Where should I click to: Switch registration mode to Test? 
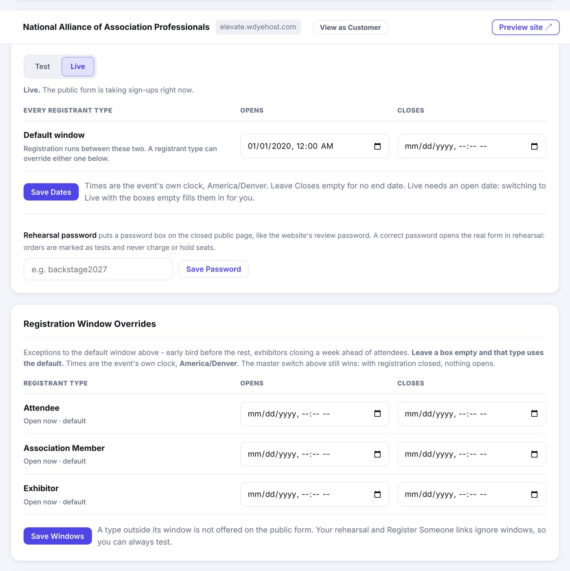(42, 66)
